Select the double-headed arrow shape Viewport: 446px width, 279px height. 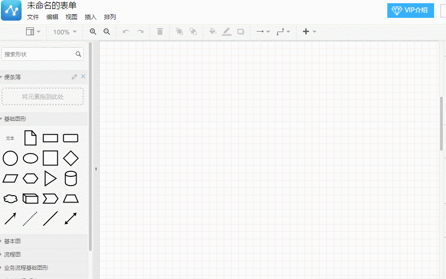click(x=71, y=219)
